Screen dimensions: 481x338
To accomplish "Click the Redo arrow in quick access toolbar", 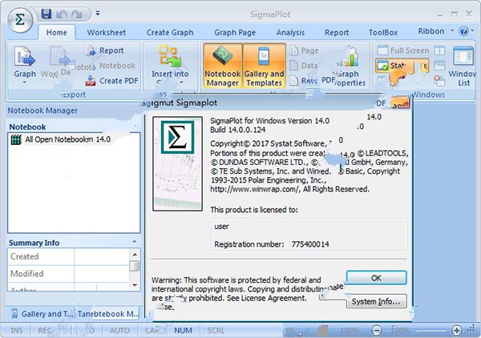I will 76,14.
